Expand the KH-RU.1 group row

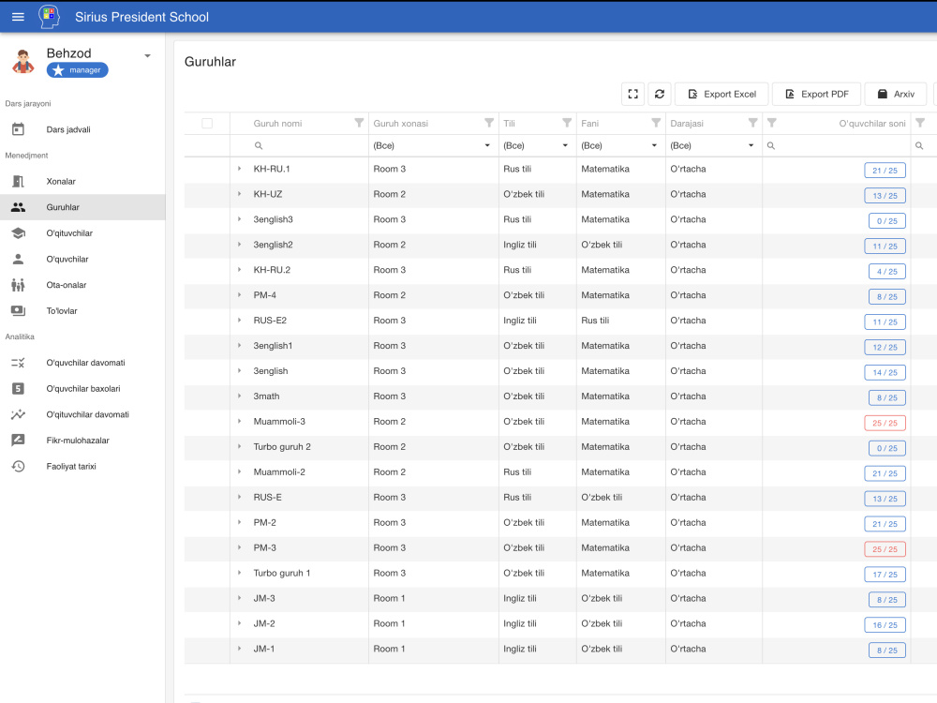pyautogui.click(x=240, y=169)
